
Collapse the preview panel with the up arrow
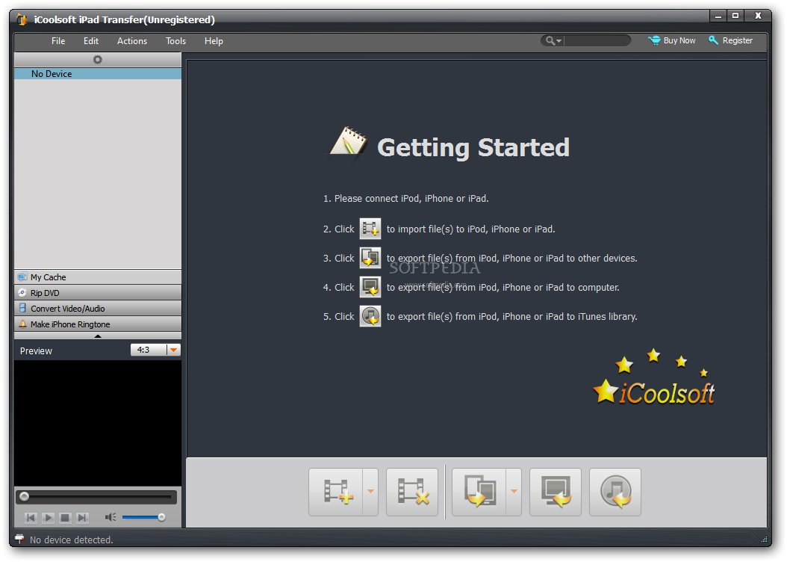(98, 336)
